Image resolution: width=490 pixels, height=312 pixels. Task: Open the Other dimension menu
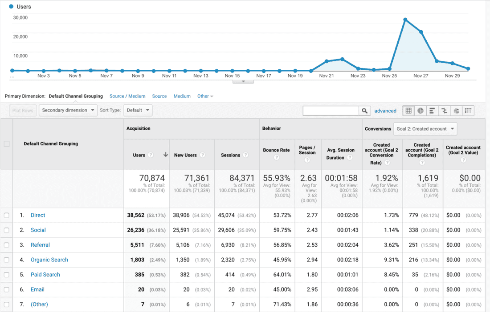tap(205, 96)
